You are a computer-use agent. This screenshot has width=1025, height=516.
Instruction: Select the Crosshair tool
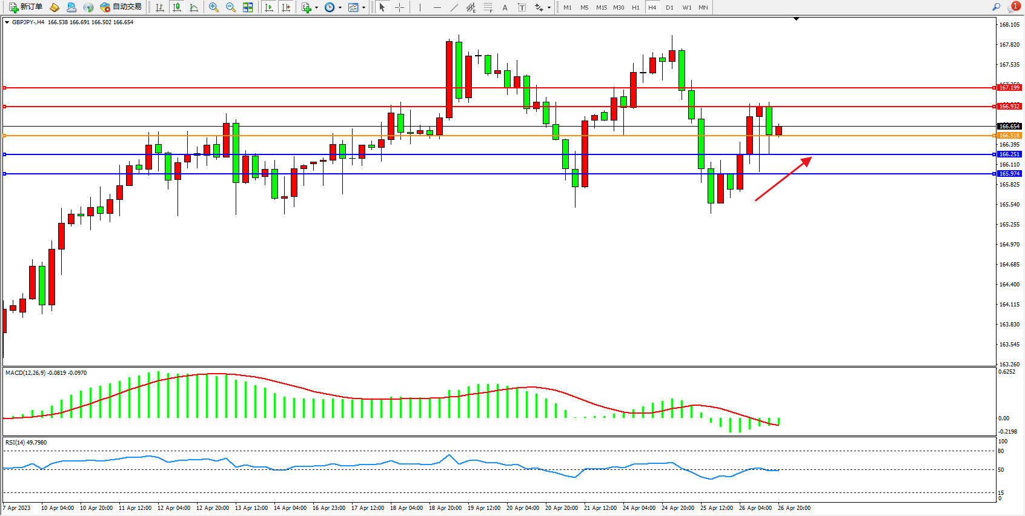pos(400,7)
